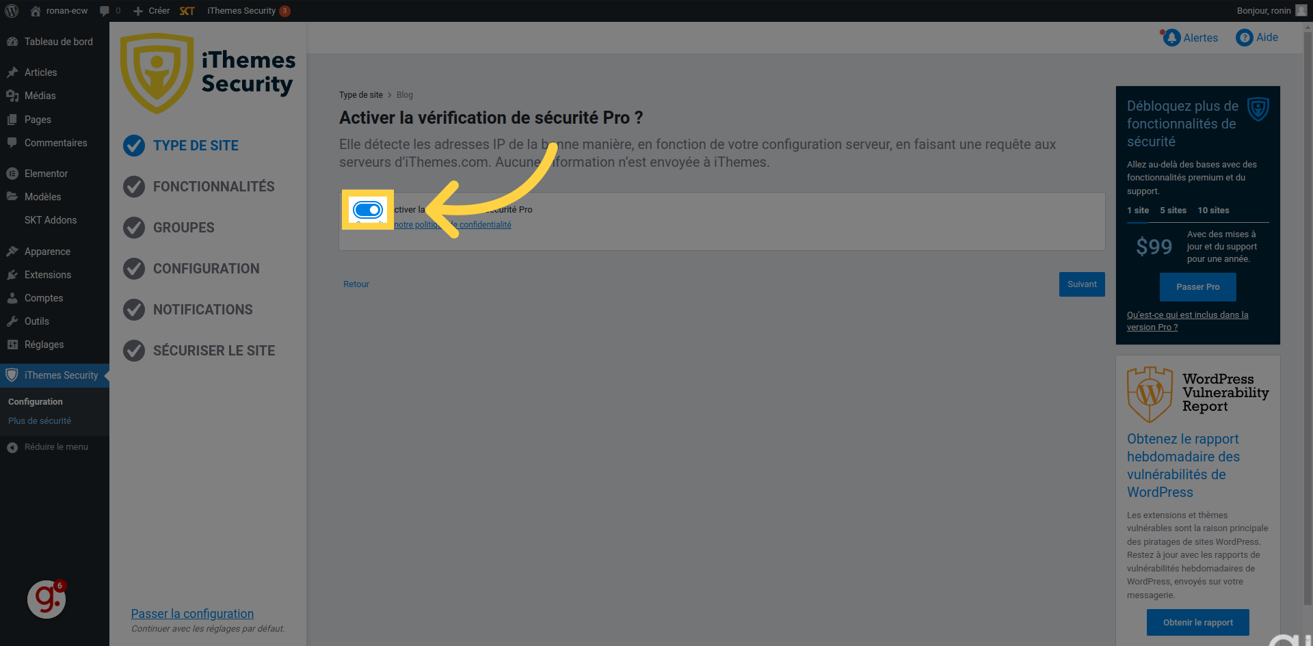Select iThemes Security sidebar item
This screenshot has height=646, width=1313.
55,375
